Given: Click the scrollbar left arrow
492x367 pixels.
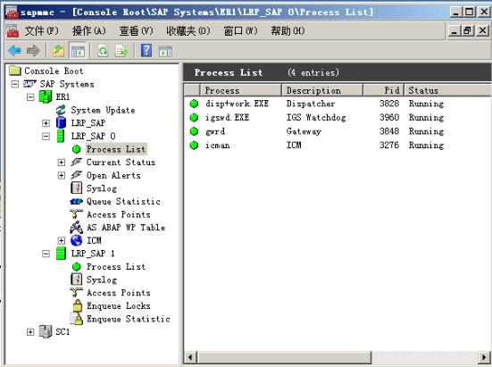Looking at the screenshot, I should tap(190, 357).
